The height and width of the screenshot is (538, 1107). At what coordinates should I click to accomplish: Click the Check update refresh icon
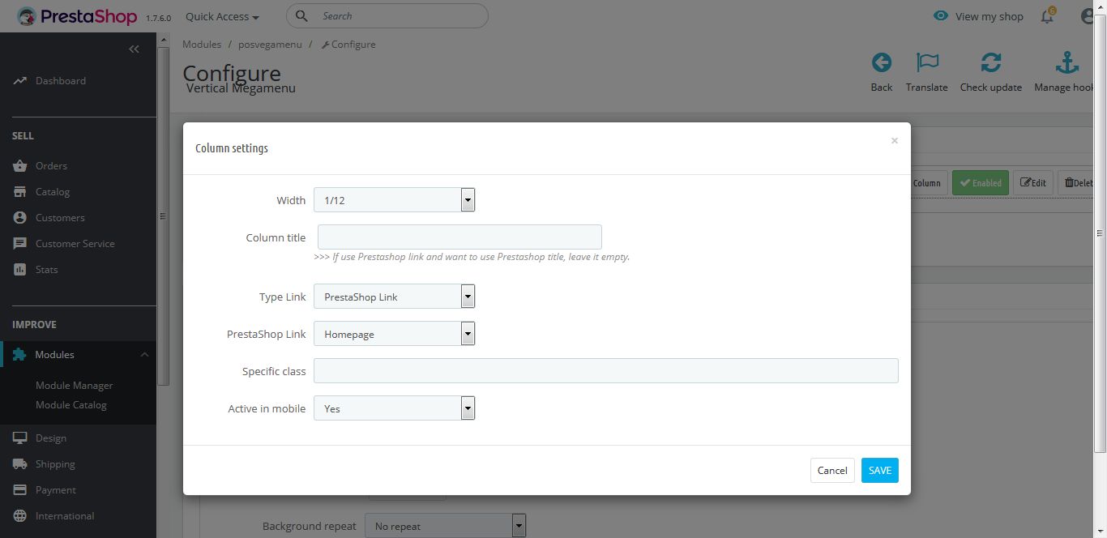pyautogui.click(x=990, y=63)
